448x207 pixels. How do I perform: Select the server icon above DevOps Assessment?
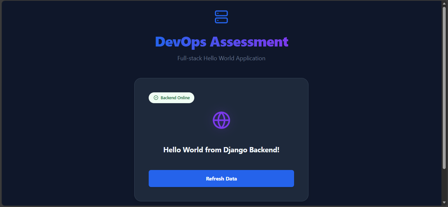pos(221,17)
